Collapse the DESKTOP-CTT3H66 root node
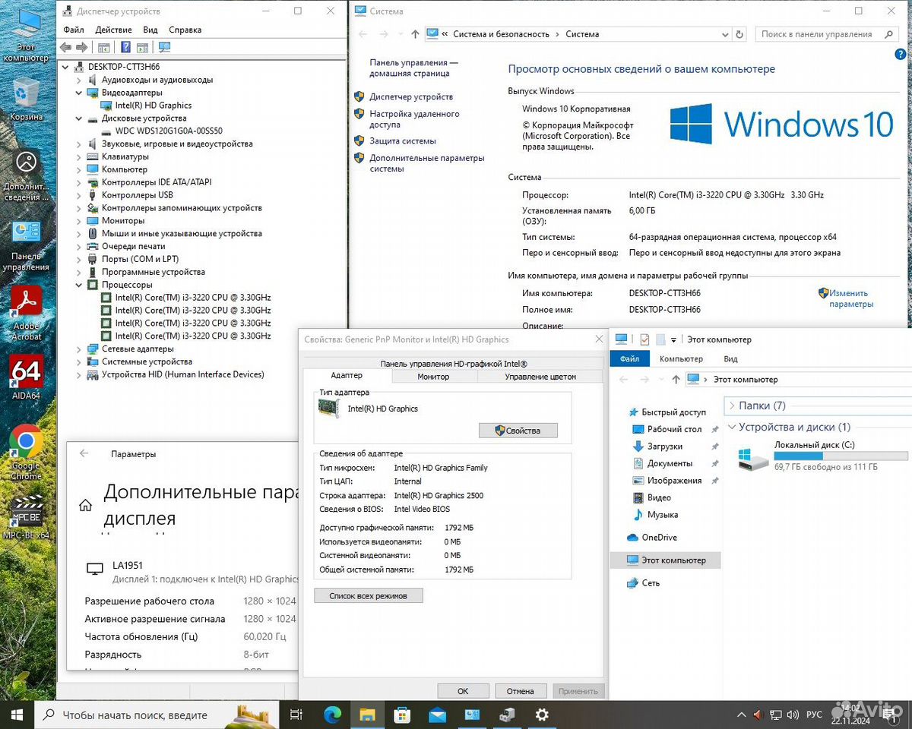This screenshot has height=729, width=912. tap(66, 67)
